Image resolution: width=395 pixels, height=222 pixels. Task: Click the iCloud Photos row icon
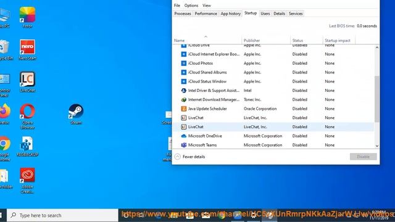(184, 63)
